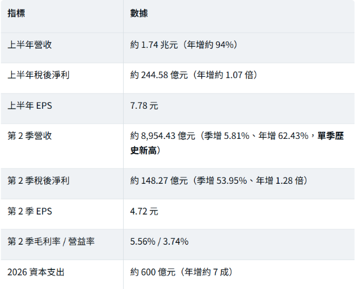Screen dimensions: 355x289
Task: Select the 上半年 EPS row label
Action: (30, 106)
